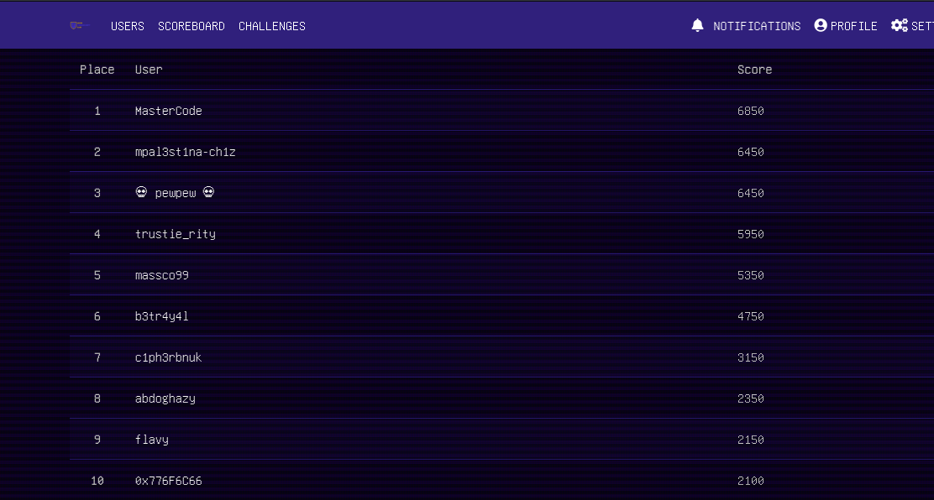This screenshot has width=934, height=500.
Task: Click the settings gears icon
Action: pos(900,26)
